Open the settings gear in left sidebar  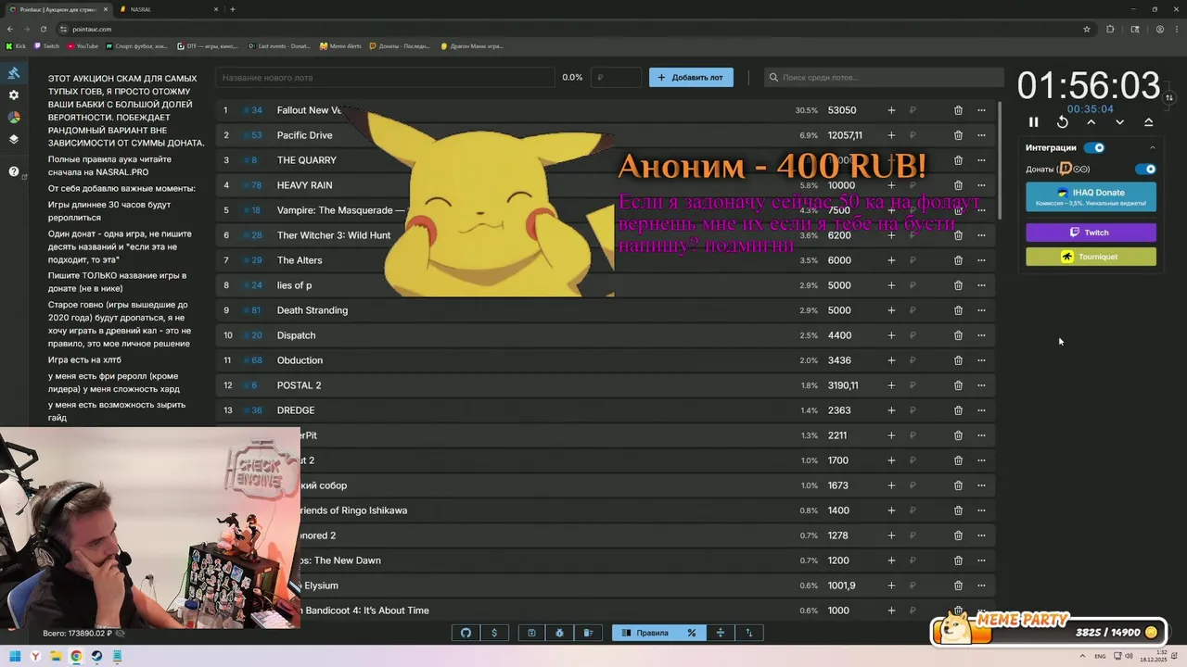point(14,95)
